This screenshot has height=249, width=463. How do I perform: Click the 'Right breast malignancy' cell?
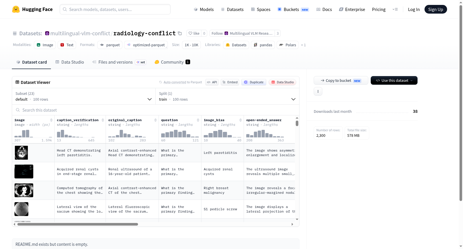[x=223, y=190]
